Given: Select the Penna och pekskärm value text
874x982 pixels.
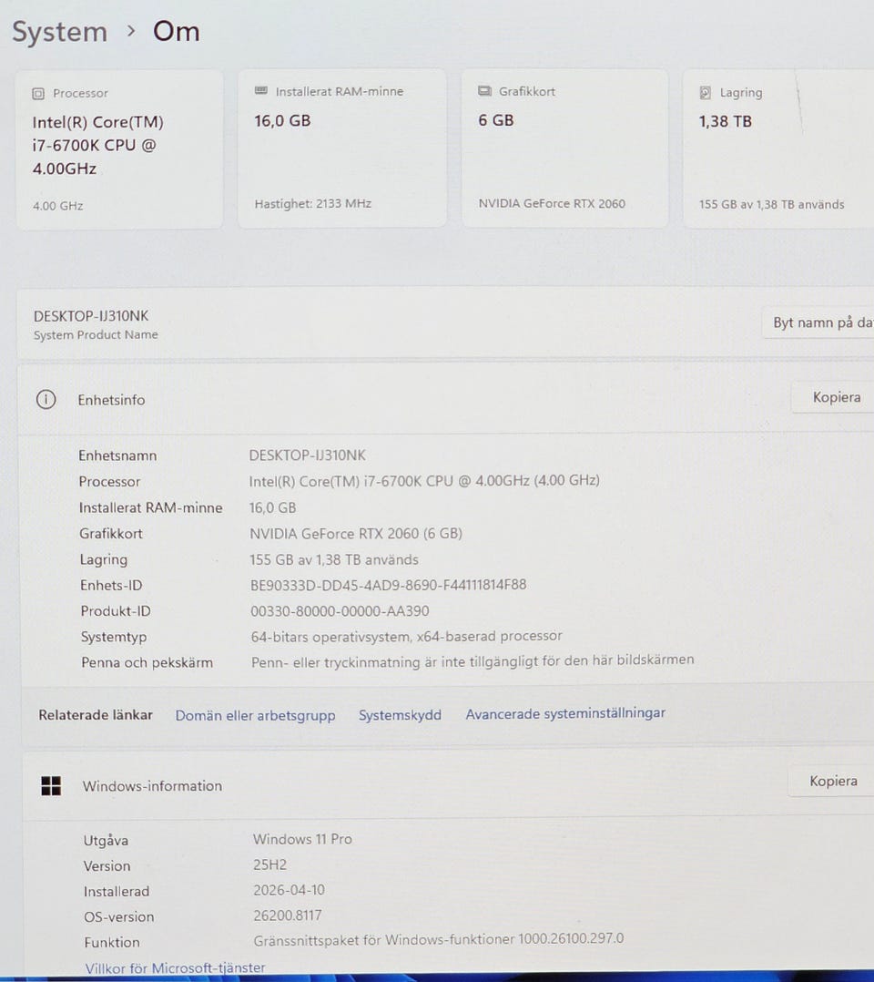Looking at the screenshot, I should pyautogui.click(x=473, y=661).
